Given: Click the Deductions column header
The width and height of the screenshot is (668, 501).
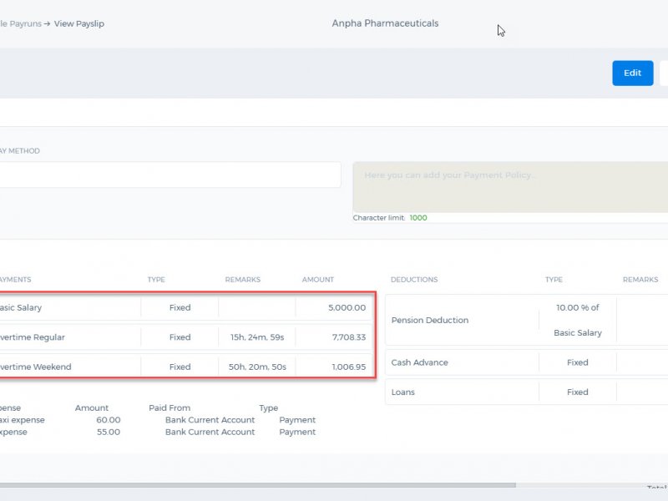Looking at the screenshot, I should tap(414, 280).
